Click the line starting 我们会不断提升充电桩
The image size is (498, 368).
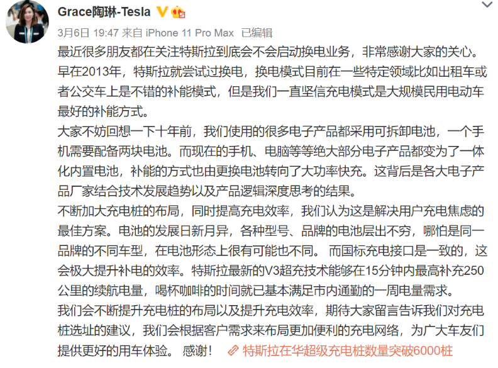click(x=270, y=311)
